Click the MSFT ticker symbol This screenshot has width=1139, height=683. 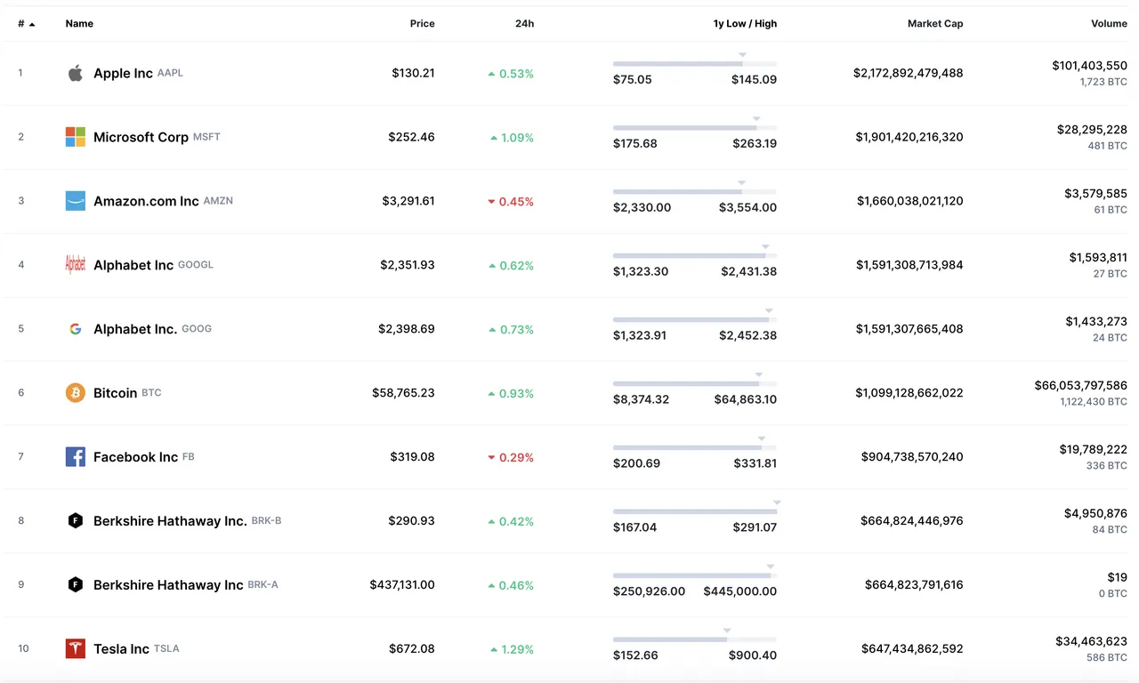pos(206,137)
